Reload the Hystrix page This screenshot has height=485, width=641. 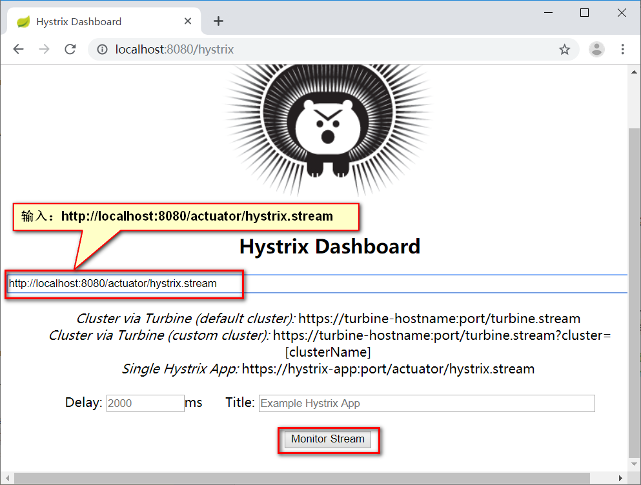tap(70, 50)
